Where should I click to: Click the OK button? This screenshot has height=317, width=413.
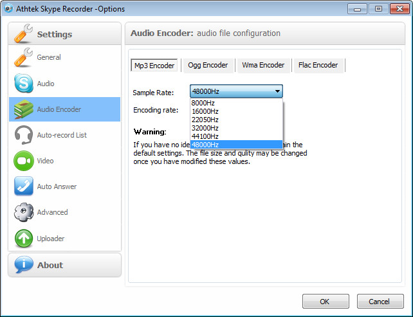pyautogui.click(x=326, y=301)
